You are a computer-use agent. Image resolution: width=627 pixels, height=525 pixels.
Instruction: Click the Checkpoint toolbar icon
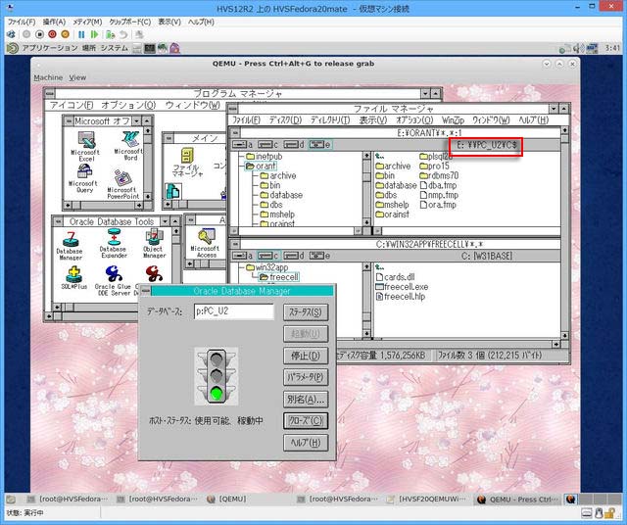pos(111,35)
